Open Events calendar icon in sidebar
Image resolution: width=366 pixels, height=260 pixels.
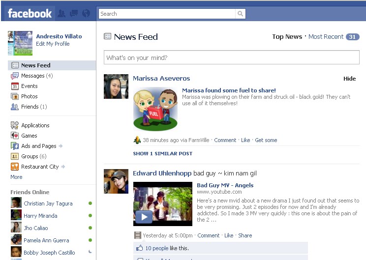click(15, 86)
